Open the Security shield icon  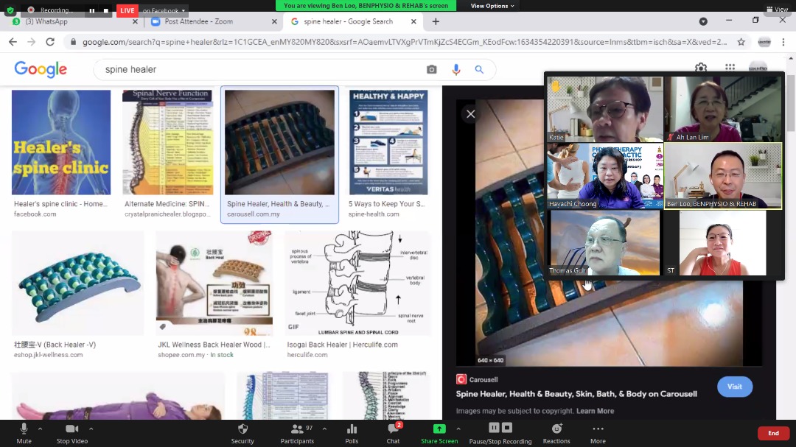242,432
